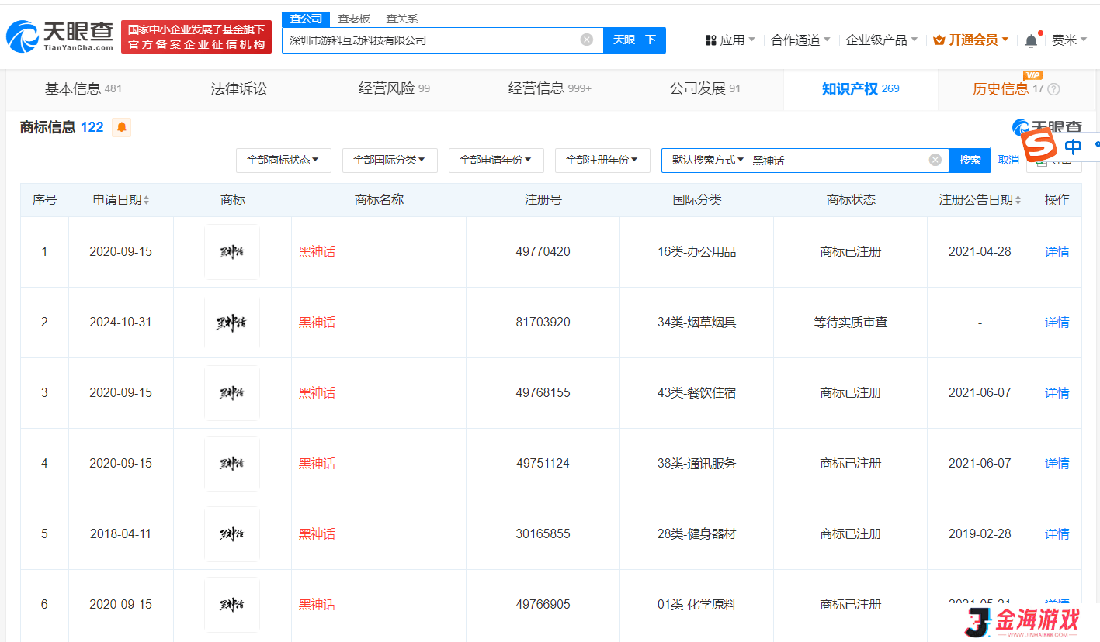This screenshot has width=1100, height=642.
Task: Open the 开通会员 VIP dropdown
Action: click(x=971, y=40)
